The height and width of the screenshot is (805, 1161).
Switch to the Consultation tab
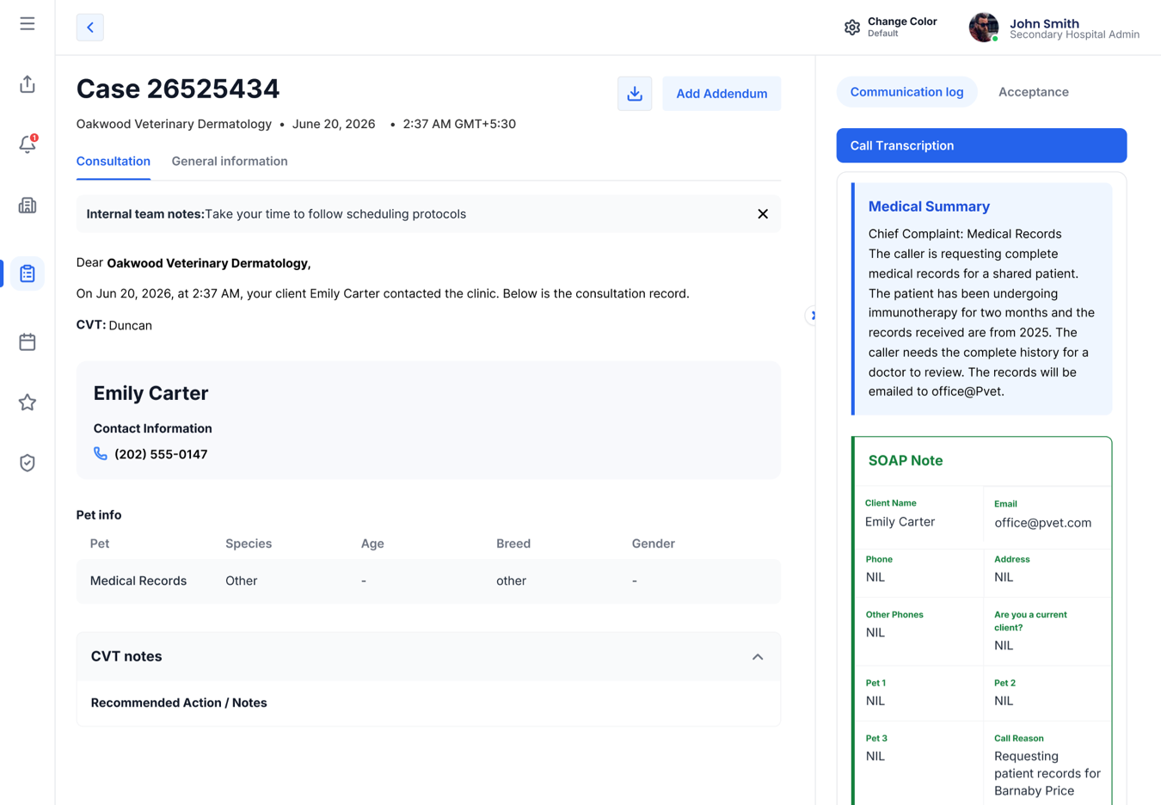click(114, 162)
